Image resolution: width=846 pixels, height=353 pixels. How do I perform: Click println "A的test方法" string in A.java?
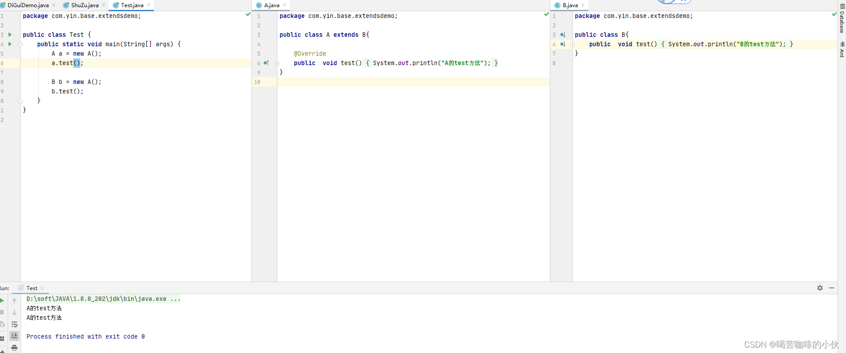tap(463, 63)
